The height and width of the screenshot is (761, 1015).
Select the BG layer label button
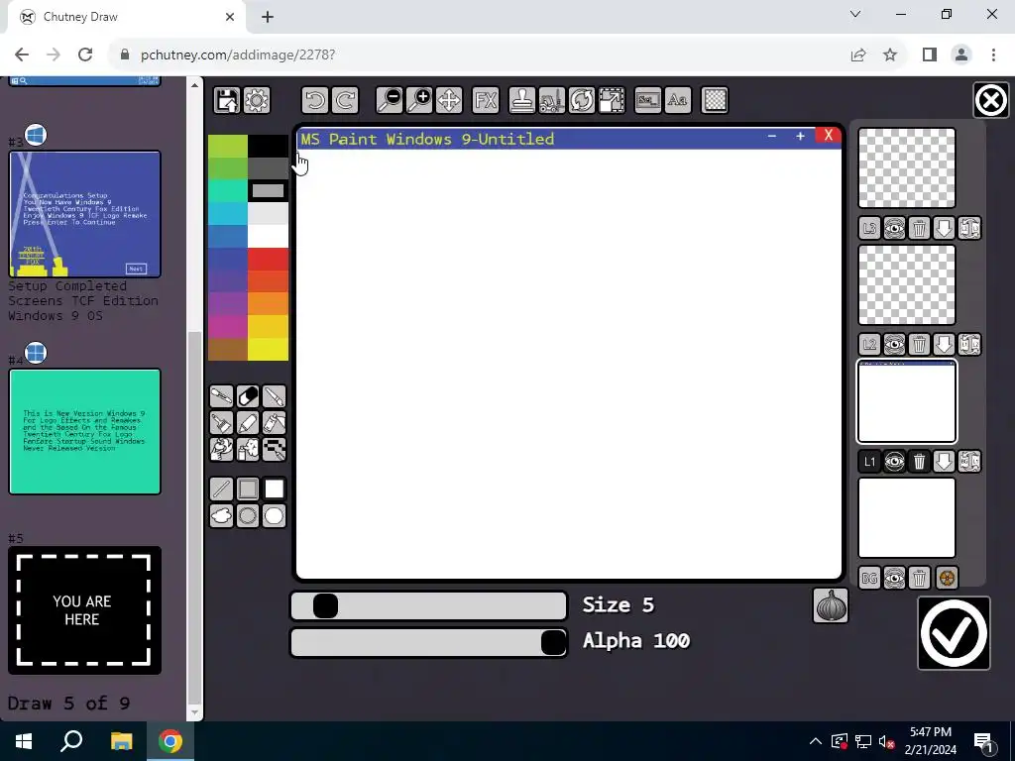870,578
